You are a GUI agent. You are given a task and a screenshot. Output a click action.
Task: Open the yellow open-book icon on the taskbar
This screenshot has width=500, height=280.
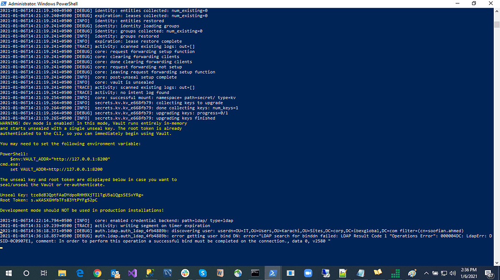tap(378, 273)
